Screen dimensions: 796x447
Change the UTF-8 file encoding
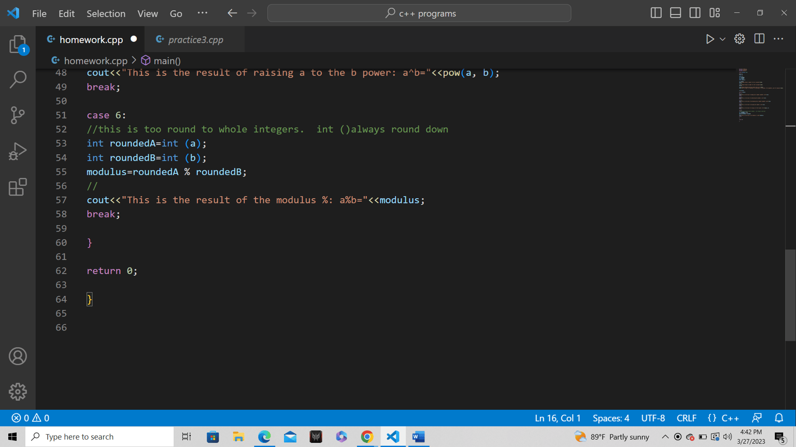click(x=653, y=418)
